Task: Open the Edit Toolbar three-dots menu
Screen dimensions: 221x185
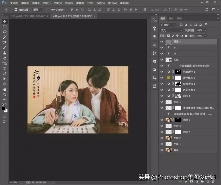Action: point(4,100)
